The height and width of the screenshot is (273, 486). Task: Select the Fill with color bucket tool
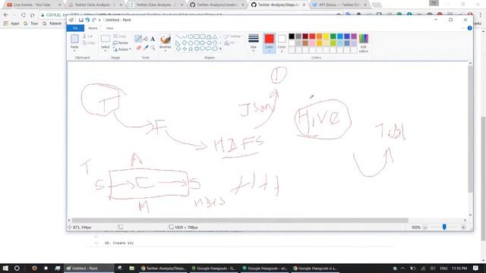click(x=146, y=39)
